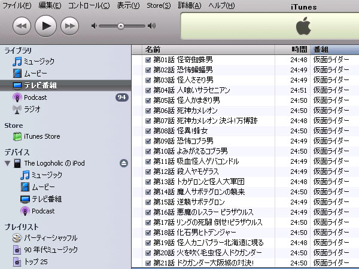This screenshot has height=269, width=359.
Task: Open the ミュージック library music note icon
Action: tap(17, 62)
